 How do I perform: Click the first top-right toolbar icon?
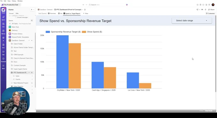(x=198, y=5)
